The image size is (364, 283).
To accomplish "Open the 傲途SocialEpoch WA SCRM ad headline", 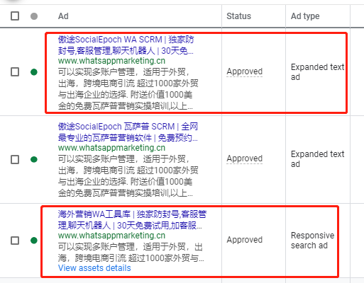I will 126,45.
